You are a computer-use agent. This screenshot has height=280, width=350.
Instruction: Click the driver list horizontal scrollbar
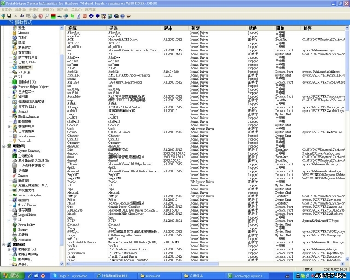144,264
